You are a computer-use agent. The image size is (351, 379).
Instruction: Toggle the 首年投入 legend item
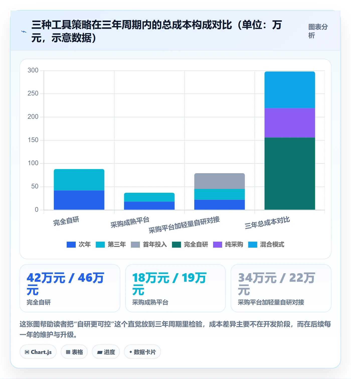pos(149,244)
